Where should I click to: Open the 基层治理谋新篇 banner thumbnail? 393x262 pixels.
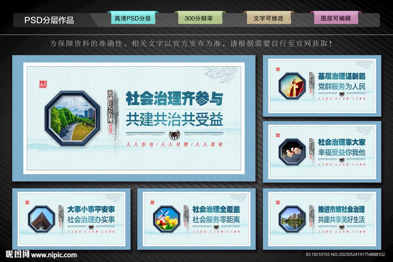coord(322,86)
